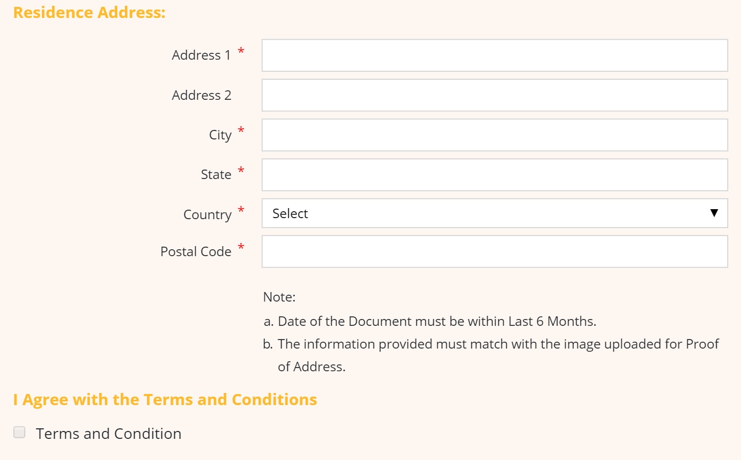Click the Terms and Condition label text
The width and height of the screenshot is (741, 460).
pos(108,434)
